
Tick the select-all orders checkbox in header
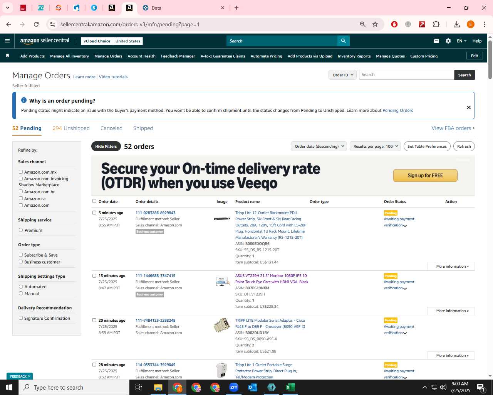94,201
